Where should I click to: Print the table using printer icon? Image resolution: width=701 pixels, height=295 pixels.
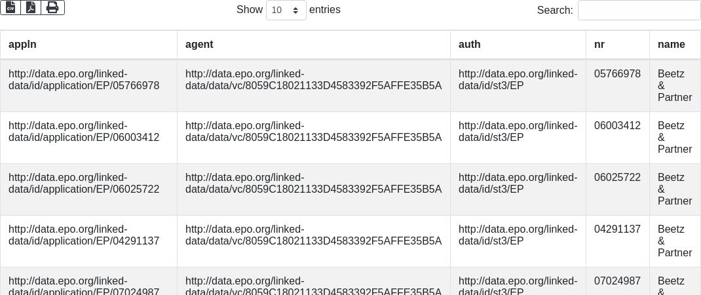pyautogui.click(x=52, y=7)
